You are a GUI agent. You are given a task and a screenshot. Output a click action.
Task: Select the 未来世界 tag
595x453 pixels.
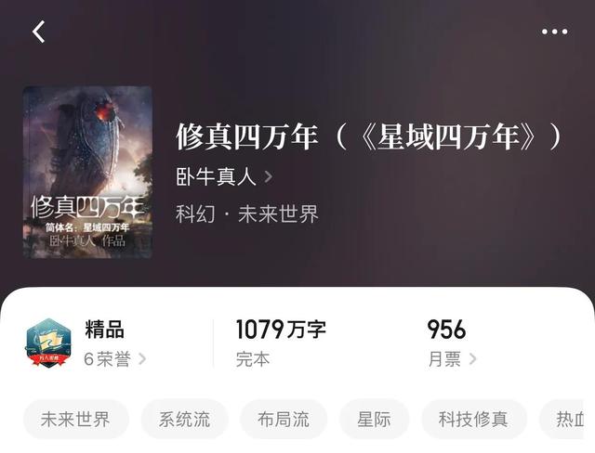pos(76,420)
